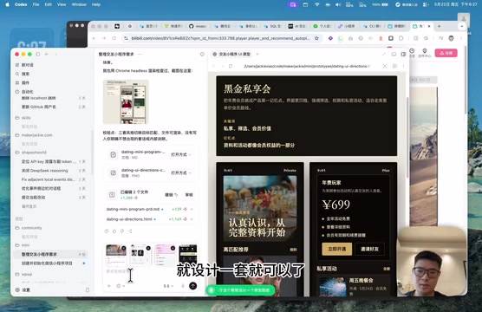Expand the dating-ui-directions.html diff chevron
The image size is (482, 312).
[192, 219]
